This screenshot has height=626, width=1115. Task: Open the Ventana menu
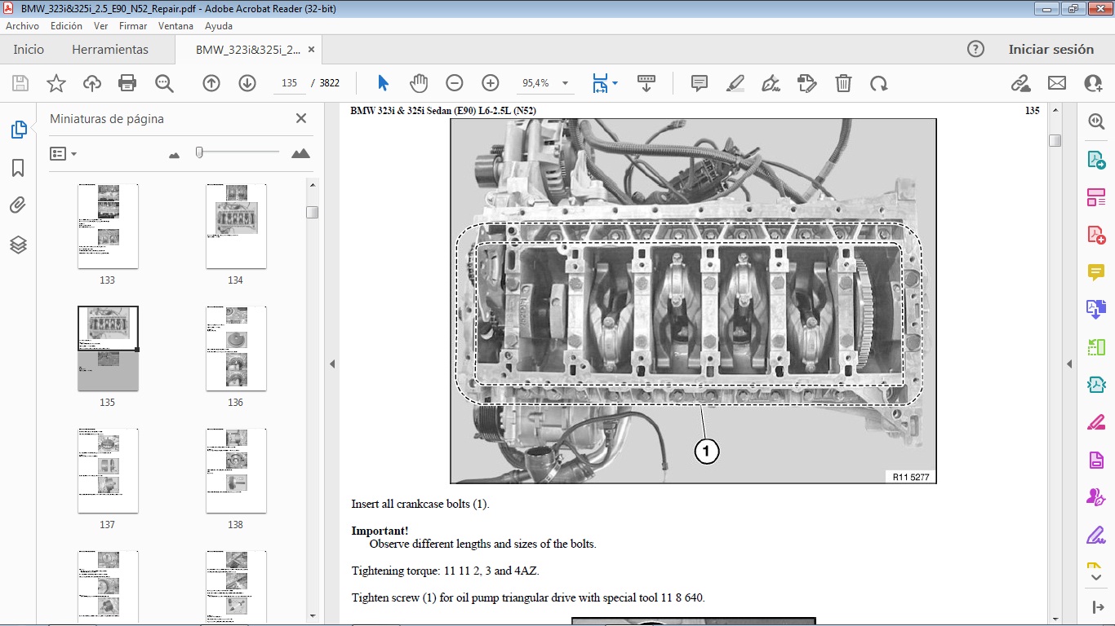(x=175, y=26)
